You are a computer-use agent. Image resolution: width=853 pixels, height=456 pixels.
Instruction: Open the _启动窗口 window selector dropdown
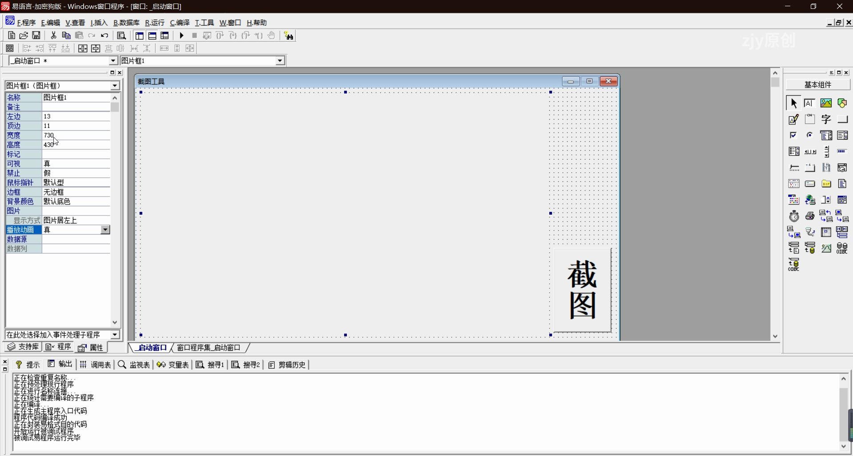click(x=113, y=61)
